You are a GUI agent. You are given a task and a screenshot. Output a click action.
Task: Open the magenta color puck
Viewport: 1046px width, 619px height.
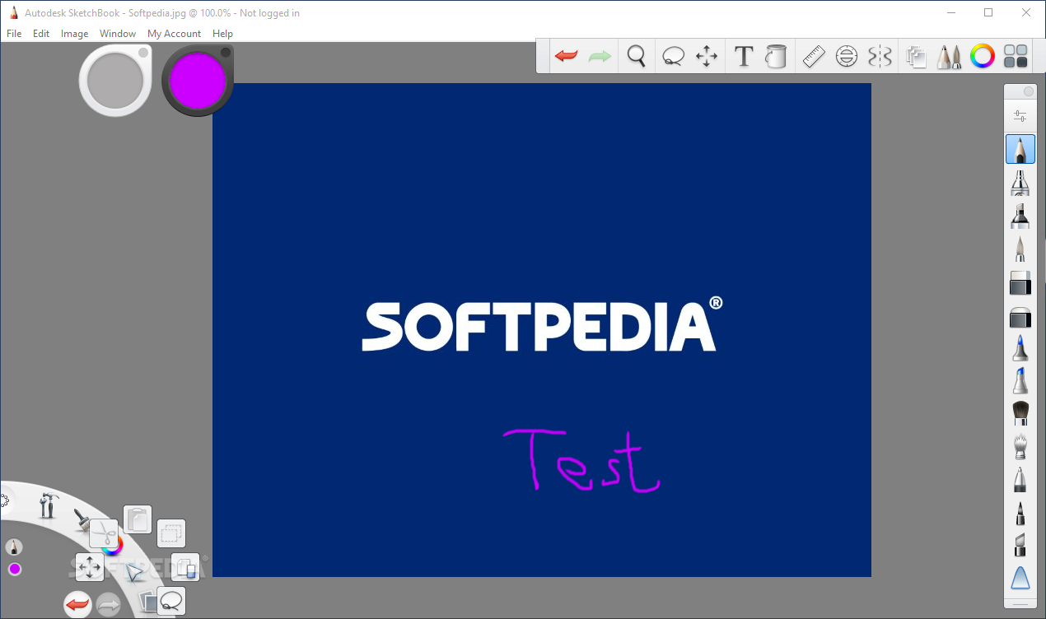point(198,80)
